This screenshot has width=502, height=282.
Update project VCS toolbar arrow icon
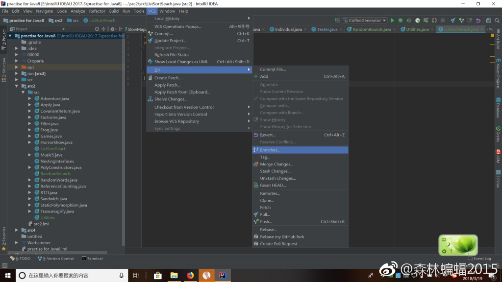coord(453,21)
